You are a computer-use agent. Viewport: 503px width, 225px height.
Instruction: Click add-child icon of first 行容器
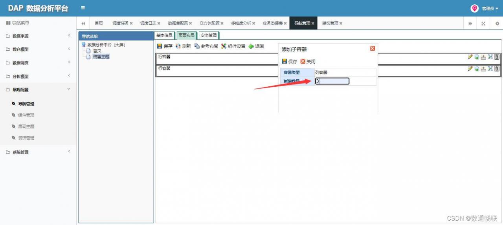pyautogui.click(x=477, y=57)
